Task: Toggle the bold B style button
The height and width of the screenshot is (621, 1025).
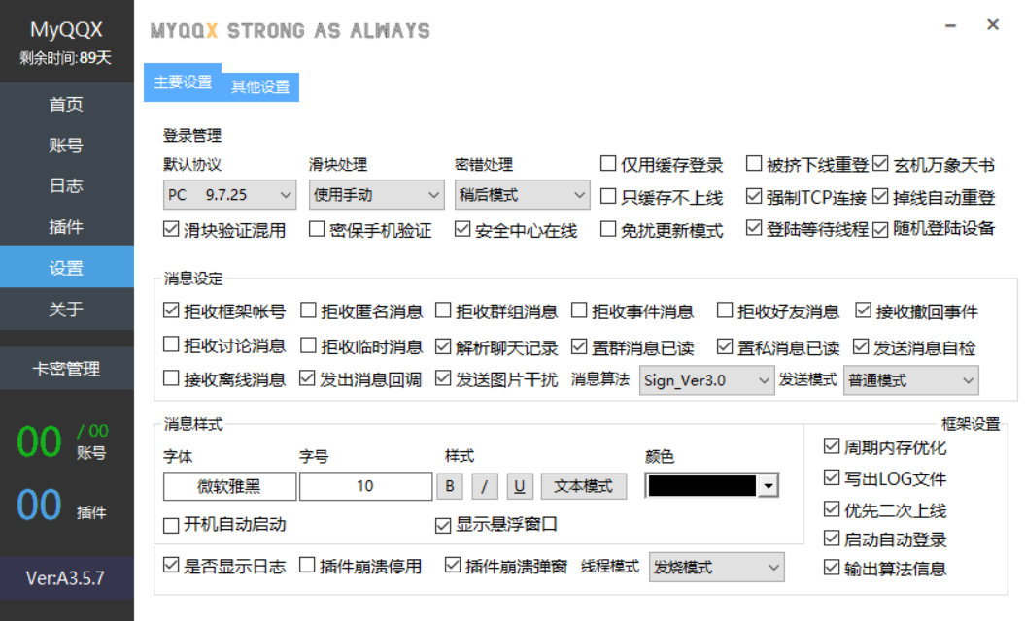Action: click(450, 486)
